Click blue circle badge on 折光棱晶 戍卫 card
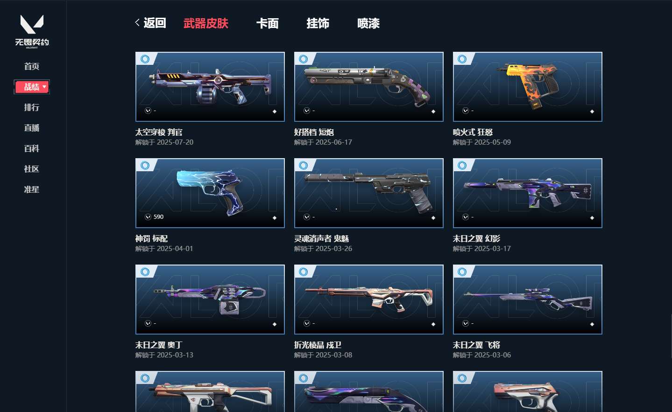The image size is (672, 412). click(304, 272)
